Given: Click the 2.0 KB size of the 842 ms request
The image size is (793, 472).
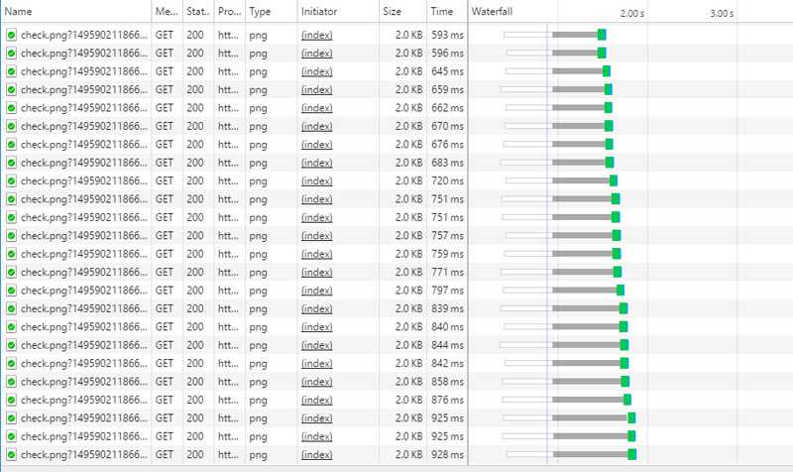Looking at the screenshot, I should coord(408,363).
